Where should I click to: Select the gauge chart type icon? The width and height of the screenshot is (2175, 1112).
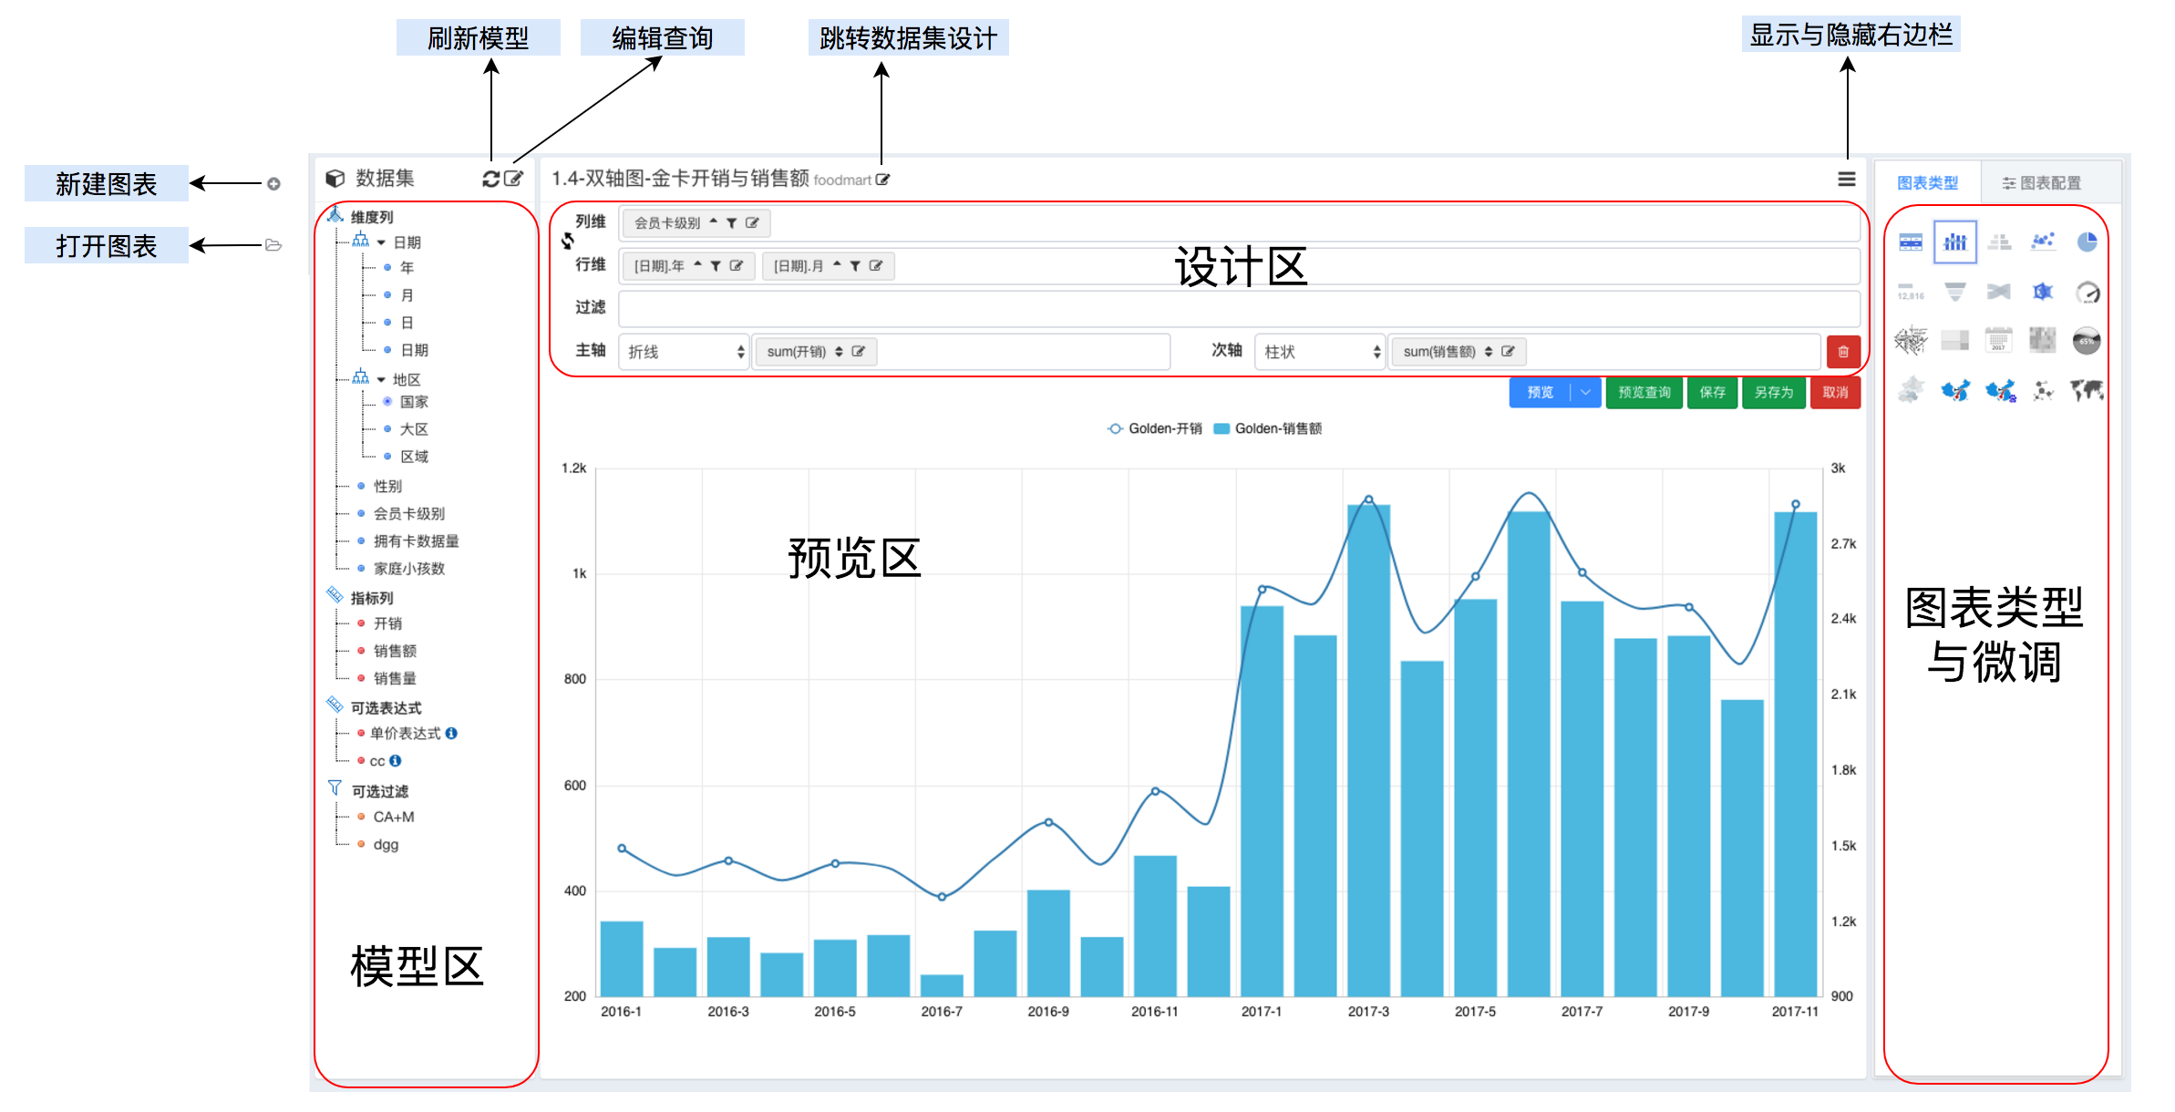(2087, 292)
